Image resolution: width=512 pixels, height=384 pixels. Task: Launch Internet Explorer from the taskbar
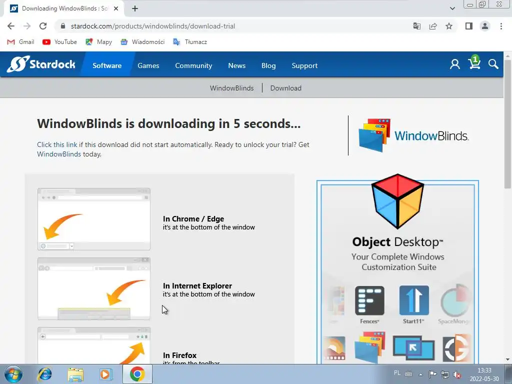pyautogui.click(x=44, y=374)
